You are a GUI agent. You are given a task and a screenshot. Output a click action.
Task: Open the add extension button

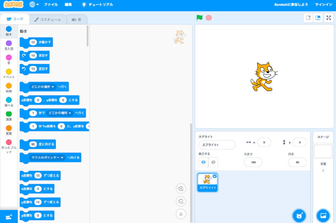(9, 217)
